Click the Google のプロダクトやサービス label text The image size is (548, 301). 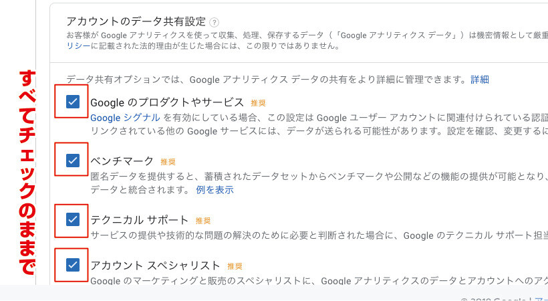pos(167,102)
